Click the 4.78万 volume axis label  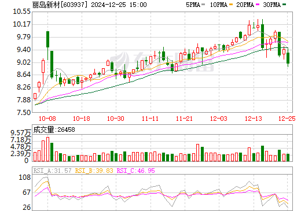21,147
